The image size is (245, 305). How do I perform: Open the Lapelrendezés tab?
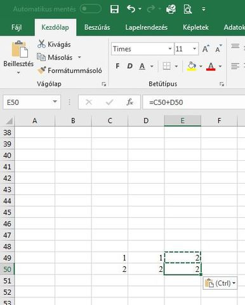tap(146, 27)
